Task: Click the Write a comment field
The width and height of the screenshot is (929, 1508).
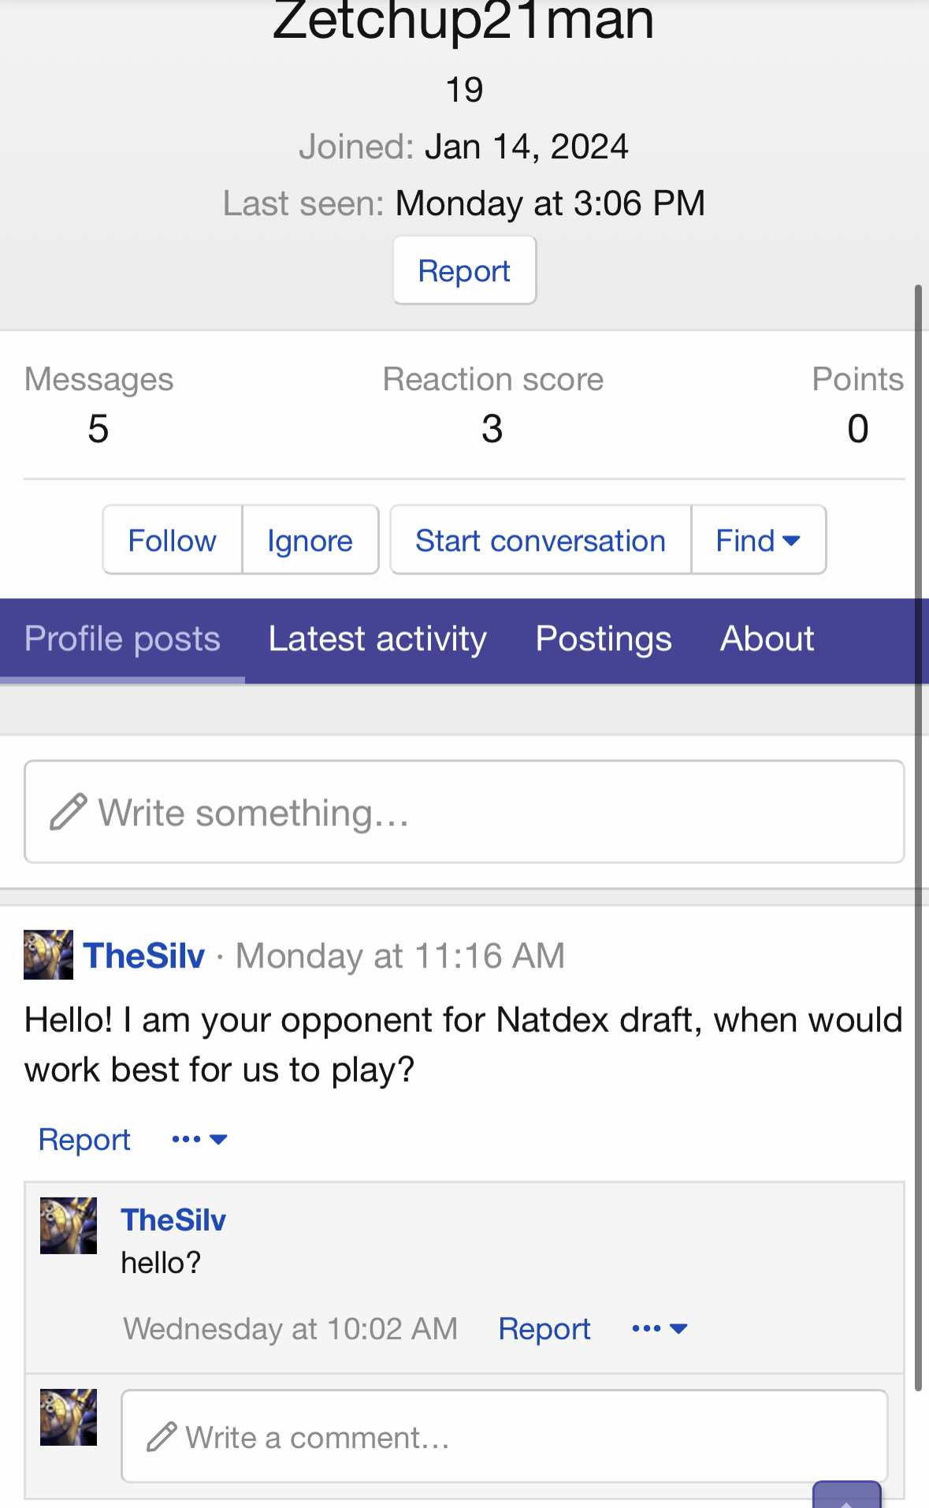Action: pyautogui.click(x=504, y=1437)
